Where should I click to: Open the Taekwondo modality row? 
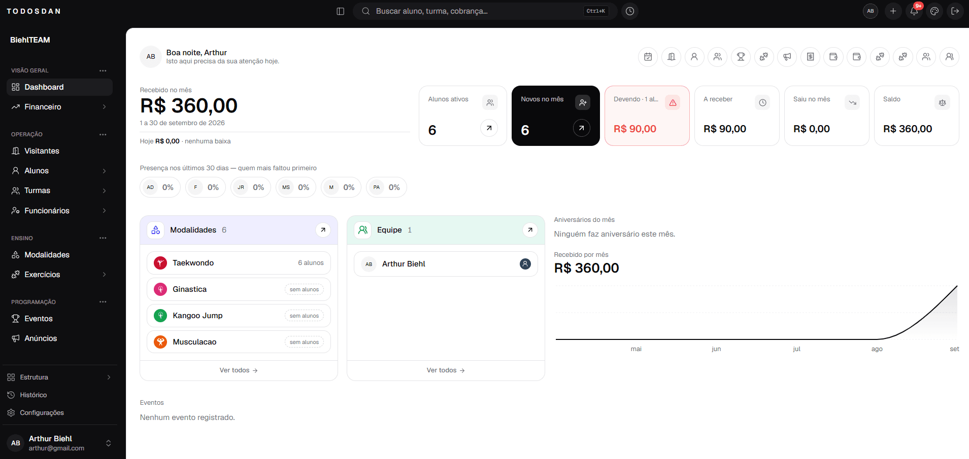[x=239, y=263]
